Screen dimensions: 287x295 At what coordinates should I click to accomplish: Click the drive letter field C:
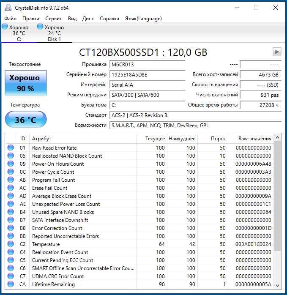tap(148, 105)
